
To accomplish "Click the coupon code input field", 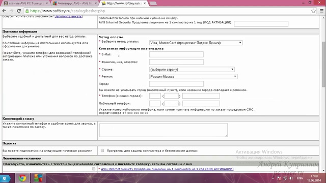I will 261,24.
